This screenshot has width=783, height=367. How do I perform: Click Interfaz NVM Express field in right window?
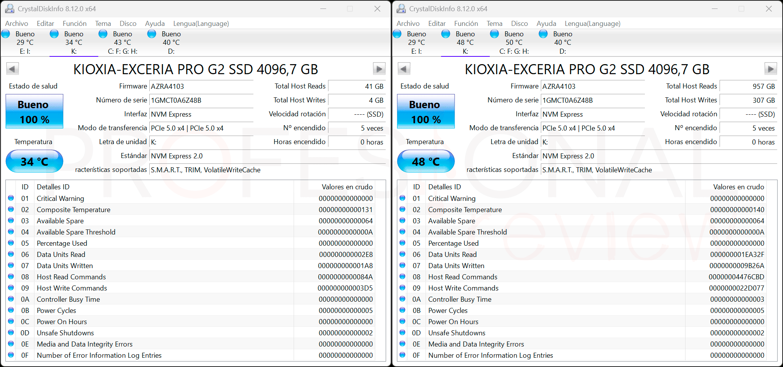[x=593, y=114]
